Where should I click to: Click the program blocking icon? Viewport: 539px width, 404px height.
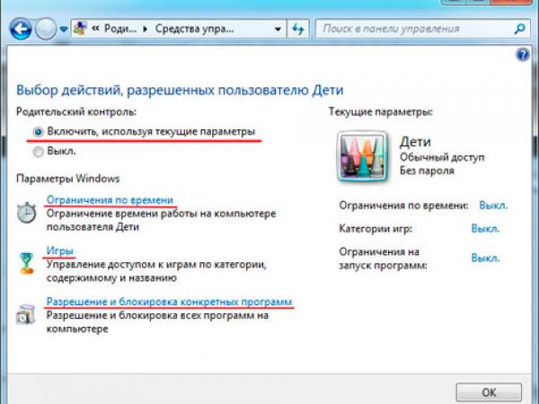coord(26,313)
